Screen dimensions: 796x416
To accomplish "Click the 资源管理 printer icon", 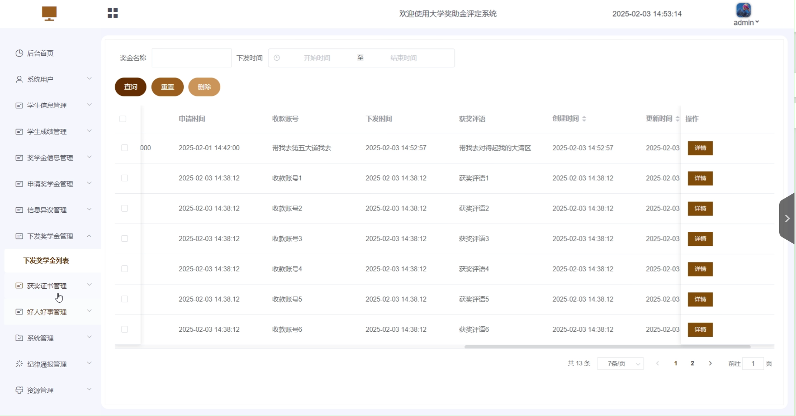I will (x=19, y=390).
